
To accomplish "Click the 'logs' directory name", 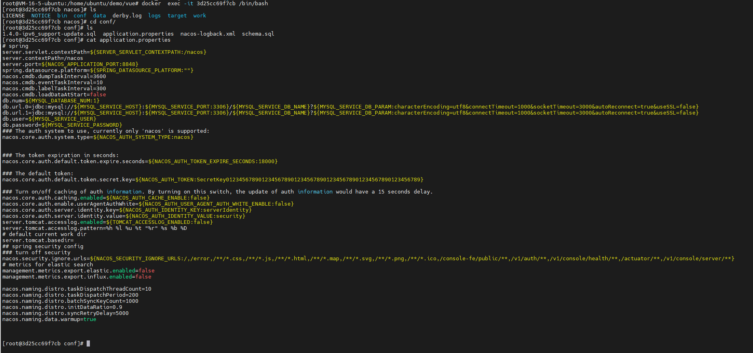I will click(155, 16).
